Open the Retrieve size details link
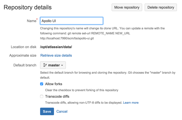The height and width of the screenshot is (120, 182). 56,55
